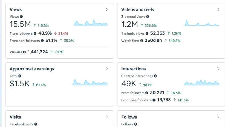Click info icon next to Views label
228x127 pixels.
coord(21,17)
